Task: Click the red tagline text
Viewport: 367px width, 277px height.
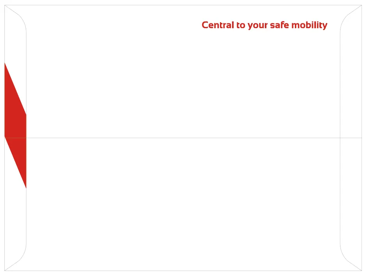Action: coord(264,25)
